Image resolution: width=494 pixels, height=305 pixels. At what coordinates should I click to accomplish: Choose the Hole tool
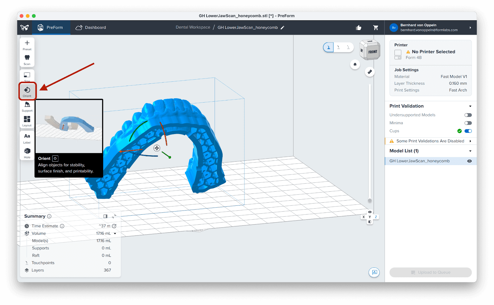pos(27,152)
